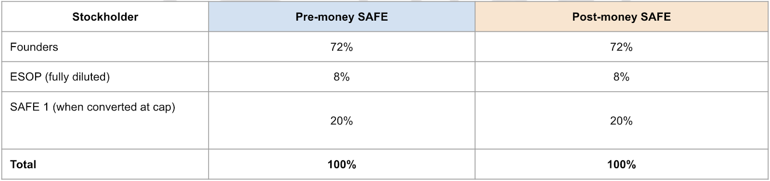Screen dimensions: 770x181
Task: Click SAFE 1 20% under Post-money SAFE
Action: (621, 121)
